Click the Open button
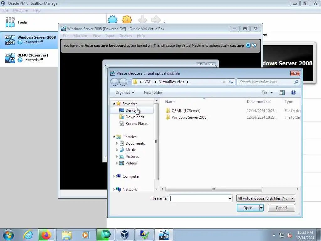The height and width of the screenshot is (241, 321). coord(248,208)
